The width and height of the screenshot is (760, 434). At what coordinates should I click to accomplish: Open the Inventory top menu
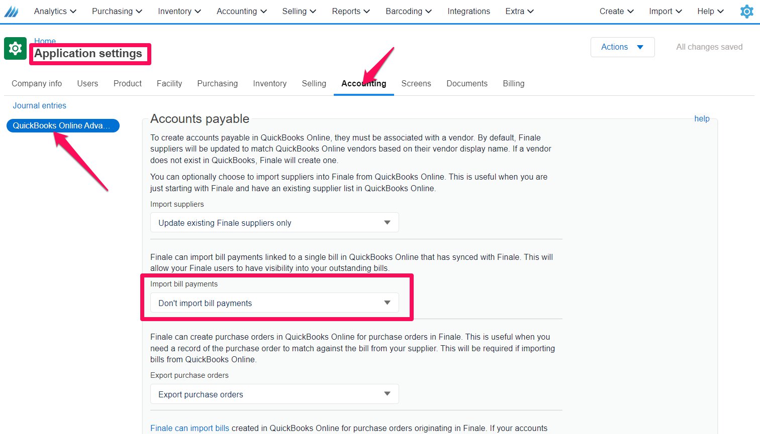click(179, 11)
